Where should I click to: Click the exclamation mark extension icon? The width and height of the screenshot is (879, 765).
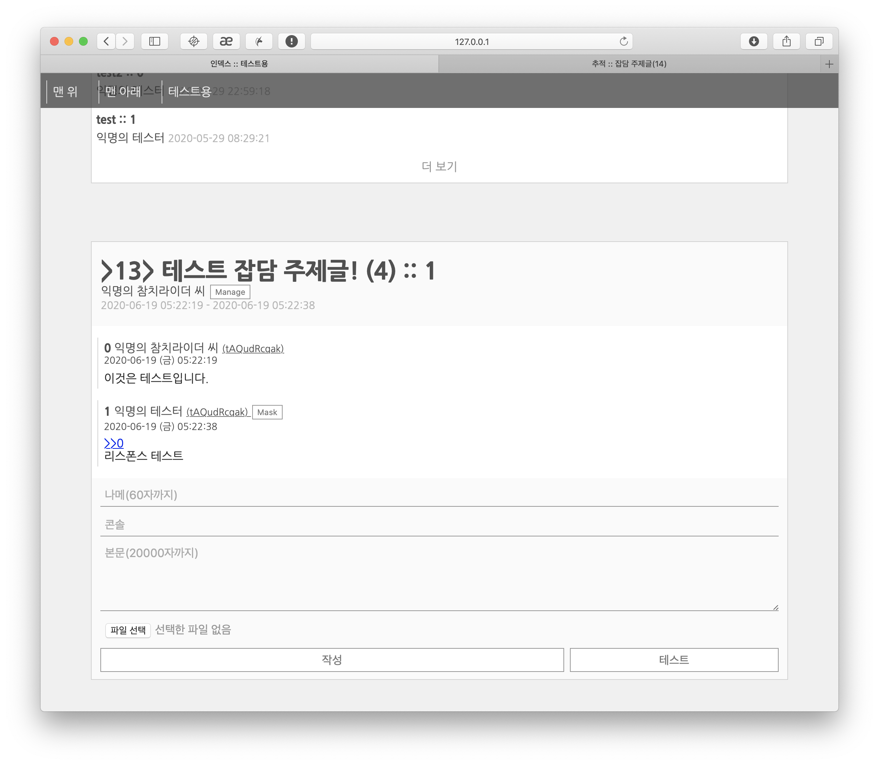291,41
